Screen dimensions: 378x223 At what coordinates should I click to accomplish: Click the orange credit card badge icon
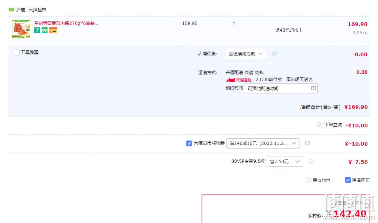tap(53, 30)
